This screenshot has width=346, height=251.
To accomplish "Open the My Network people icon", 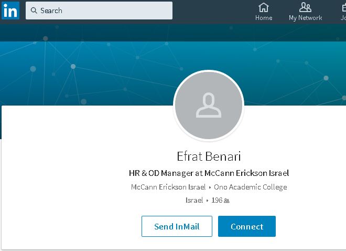I will (305, 7).
